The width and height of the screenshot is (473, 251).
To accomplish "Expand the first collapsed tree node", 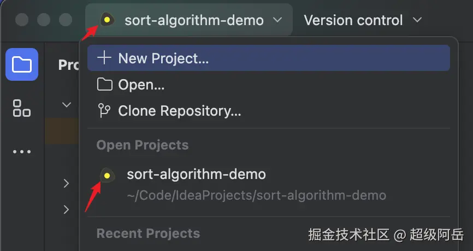I will 67,183.
